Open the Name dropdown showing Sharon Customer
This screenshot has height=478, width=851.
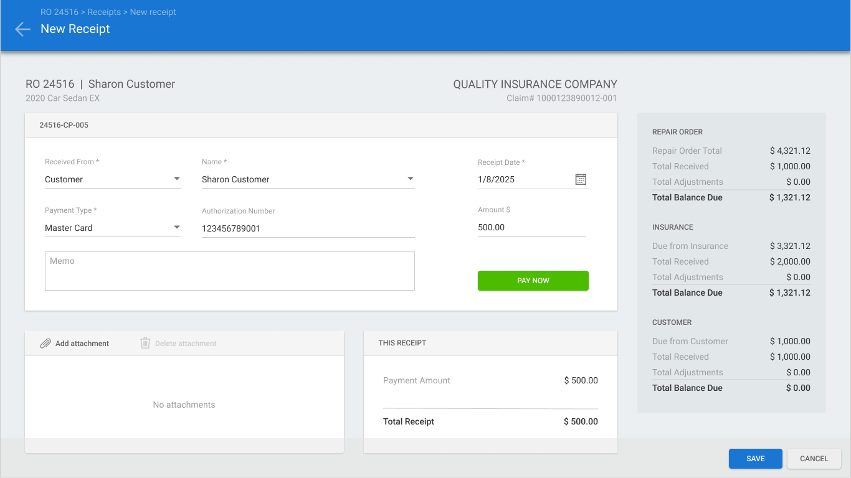tap(308, 179)
